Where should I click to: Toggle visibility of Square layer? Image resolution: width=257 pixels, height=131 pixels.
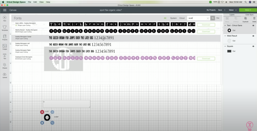pos(253,46)
